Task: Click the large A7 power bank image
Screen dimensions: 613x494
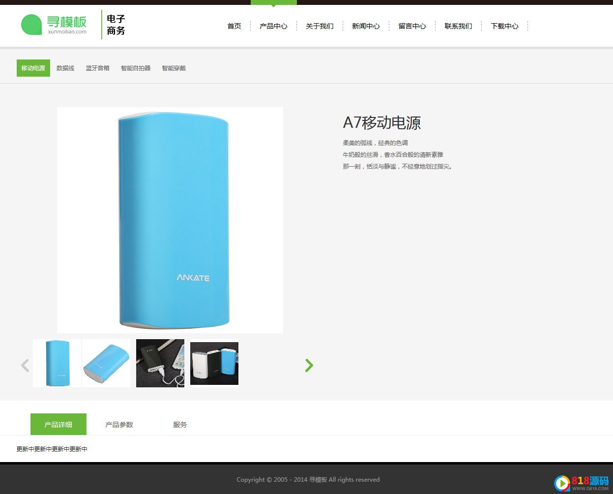Action: click(170, 220)
